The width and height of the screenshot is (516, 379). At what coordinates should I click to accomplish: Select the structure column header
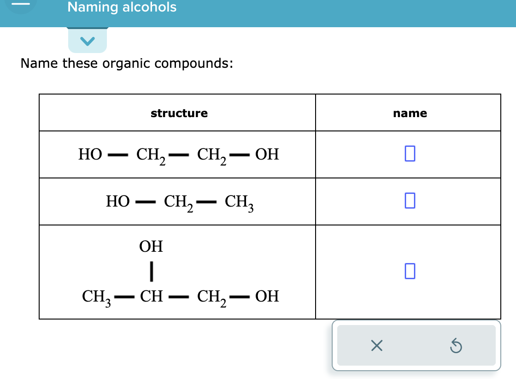[x=179, y=113]
